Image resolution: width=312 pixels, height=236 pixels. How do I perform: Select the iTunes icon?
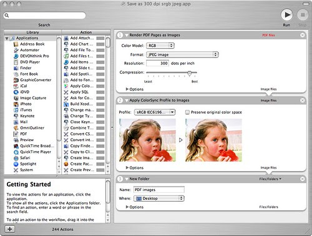click(x=16, y=110)
